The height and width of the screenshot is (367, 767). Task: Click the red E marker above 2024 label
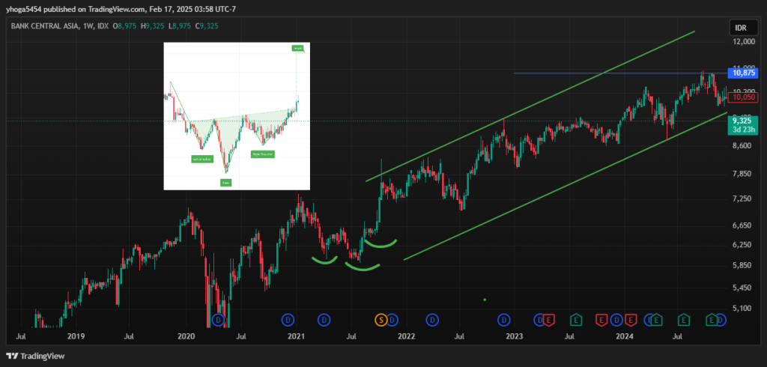coord(631,320)
